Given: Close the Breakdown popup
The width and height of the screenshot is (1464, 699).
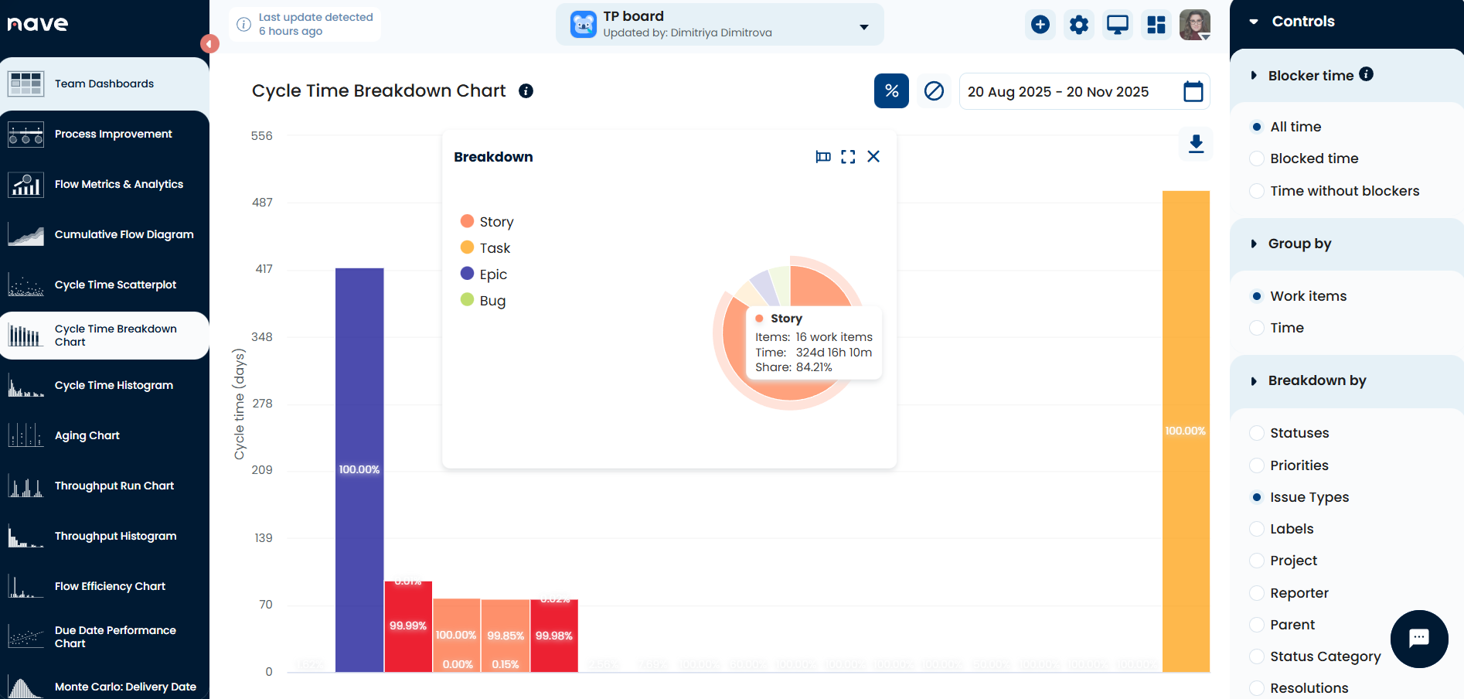Looking at the screenshot, I should pyautogui.click(x=873, y=157).
